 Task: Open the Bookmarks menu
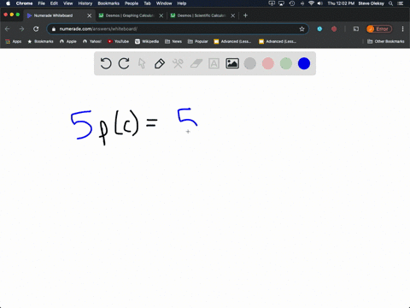pyautogui.click(x=108, y=3)
